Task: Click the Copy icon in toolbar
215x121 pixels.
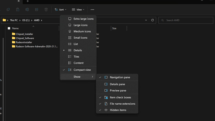Action: click(x=8, y=10)
